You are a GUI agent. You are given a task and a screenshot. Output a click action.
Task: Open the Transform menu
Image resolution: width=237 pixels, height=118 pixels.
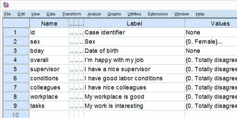[x=71, y=14]
